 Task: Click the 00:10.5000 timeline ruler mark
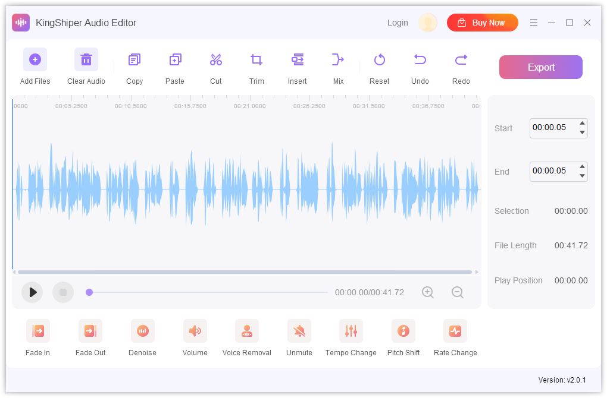point(130,106)
